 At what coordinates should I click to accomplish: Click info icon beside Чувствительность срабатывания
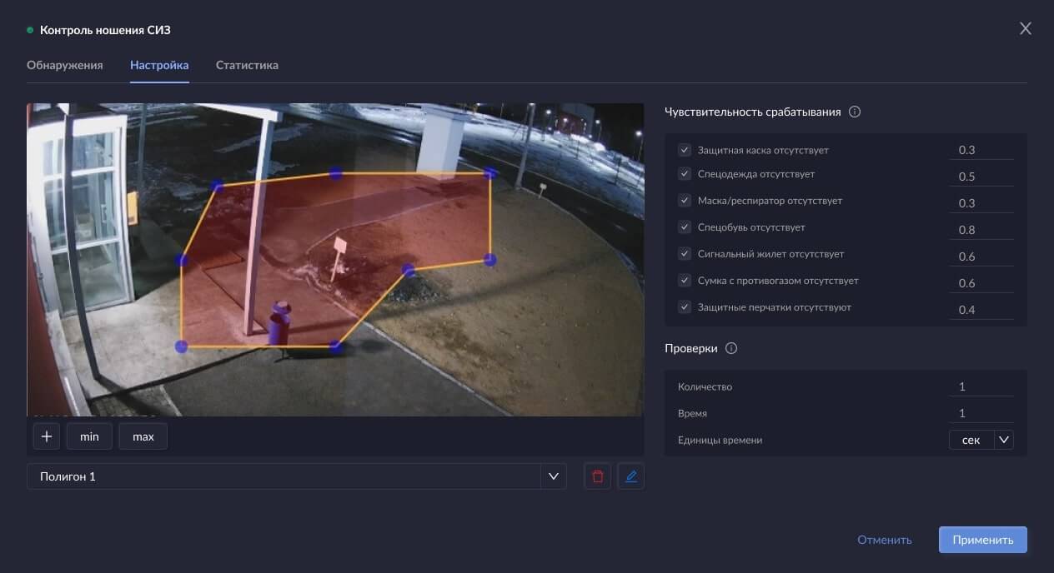click(x=854, y=112)
